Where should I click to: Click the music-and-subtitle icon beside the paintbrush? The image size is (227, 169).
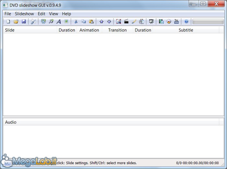click(x=141, y=22)
